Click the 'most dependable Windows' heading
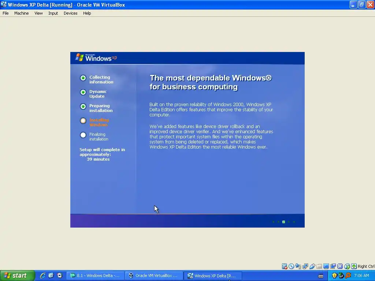 [211, 82]
